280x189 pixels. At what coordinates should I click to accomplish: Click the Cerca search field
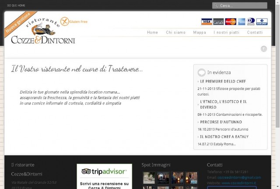tap(240, 6)
